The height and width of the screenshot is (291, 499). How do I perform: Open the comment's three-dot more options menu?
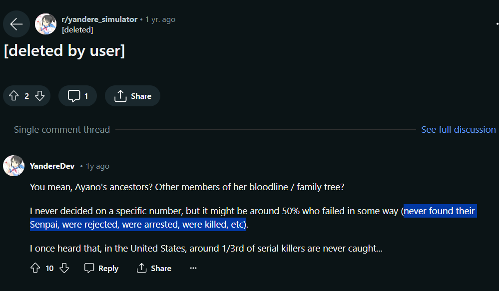tap(193, 268)
